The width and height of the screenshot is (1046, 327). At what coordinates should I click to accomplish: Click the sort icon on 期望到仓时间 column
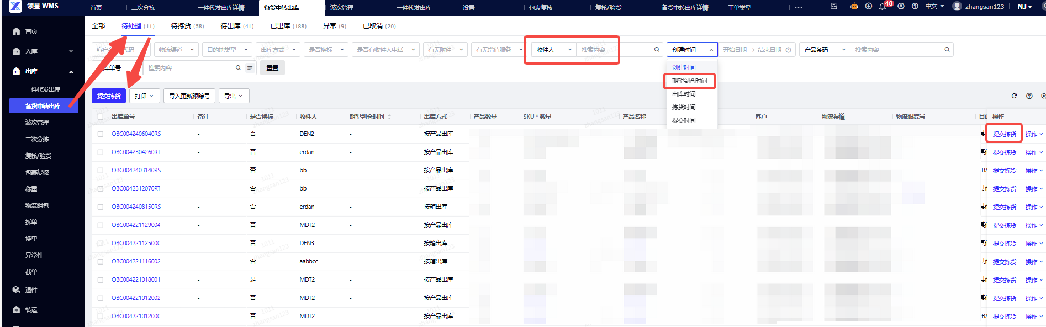[389, 117]
